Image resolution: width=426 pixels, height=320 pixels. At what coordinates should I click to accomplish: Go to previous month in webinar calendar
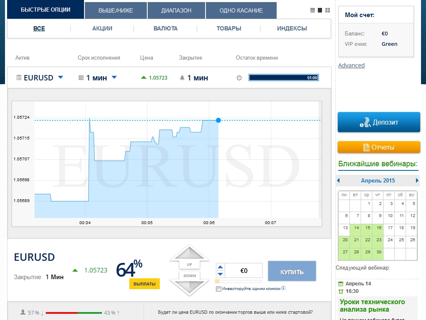[x=338, y=180]
